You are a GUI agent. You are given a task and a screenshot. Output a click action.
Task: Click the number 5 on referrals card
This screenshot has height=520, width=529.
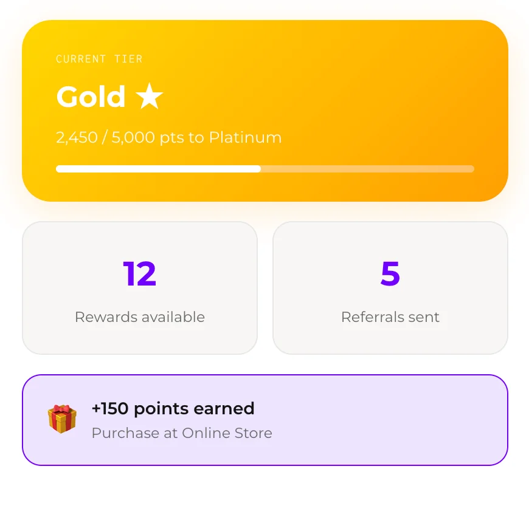pos(390,273)
